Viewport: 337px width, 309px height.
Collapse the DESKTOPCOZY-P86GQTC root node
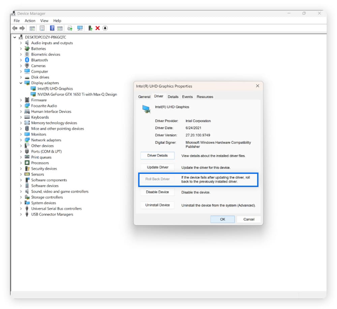pos(14,37)
